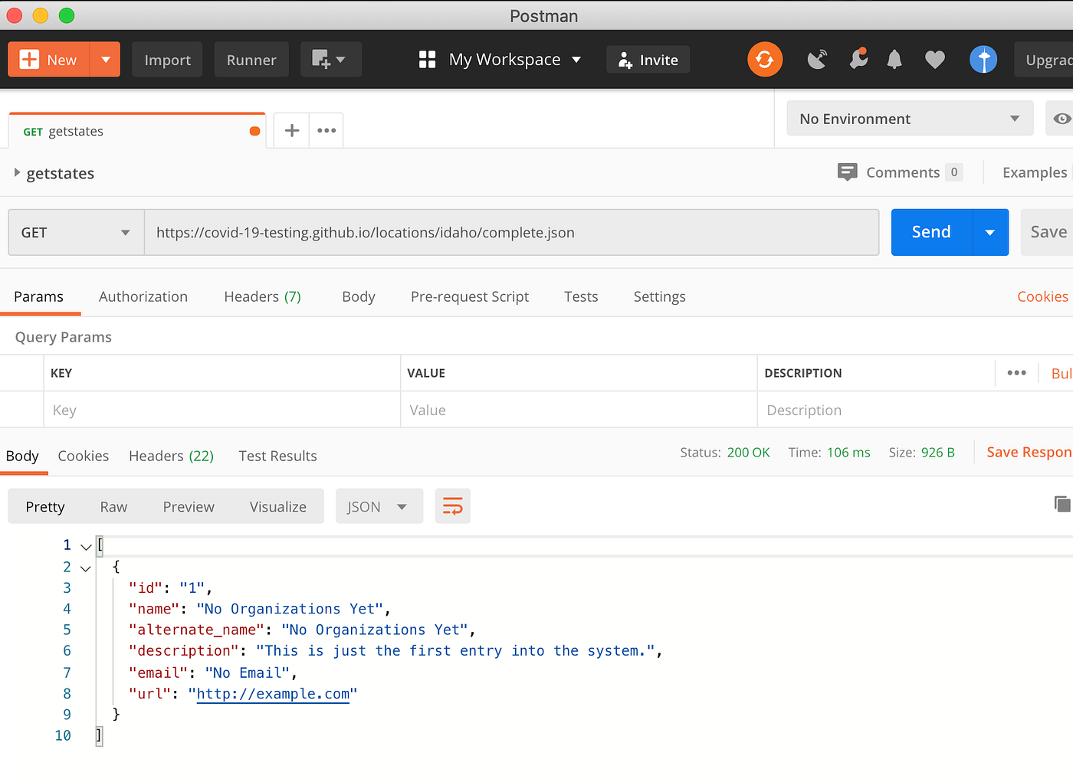Open the notifications bell
The height and width of the screenshot is (782, 1073).
[894, 60]
